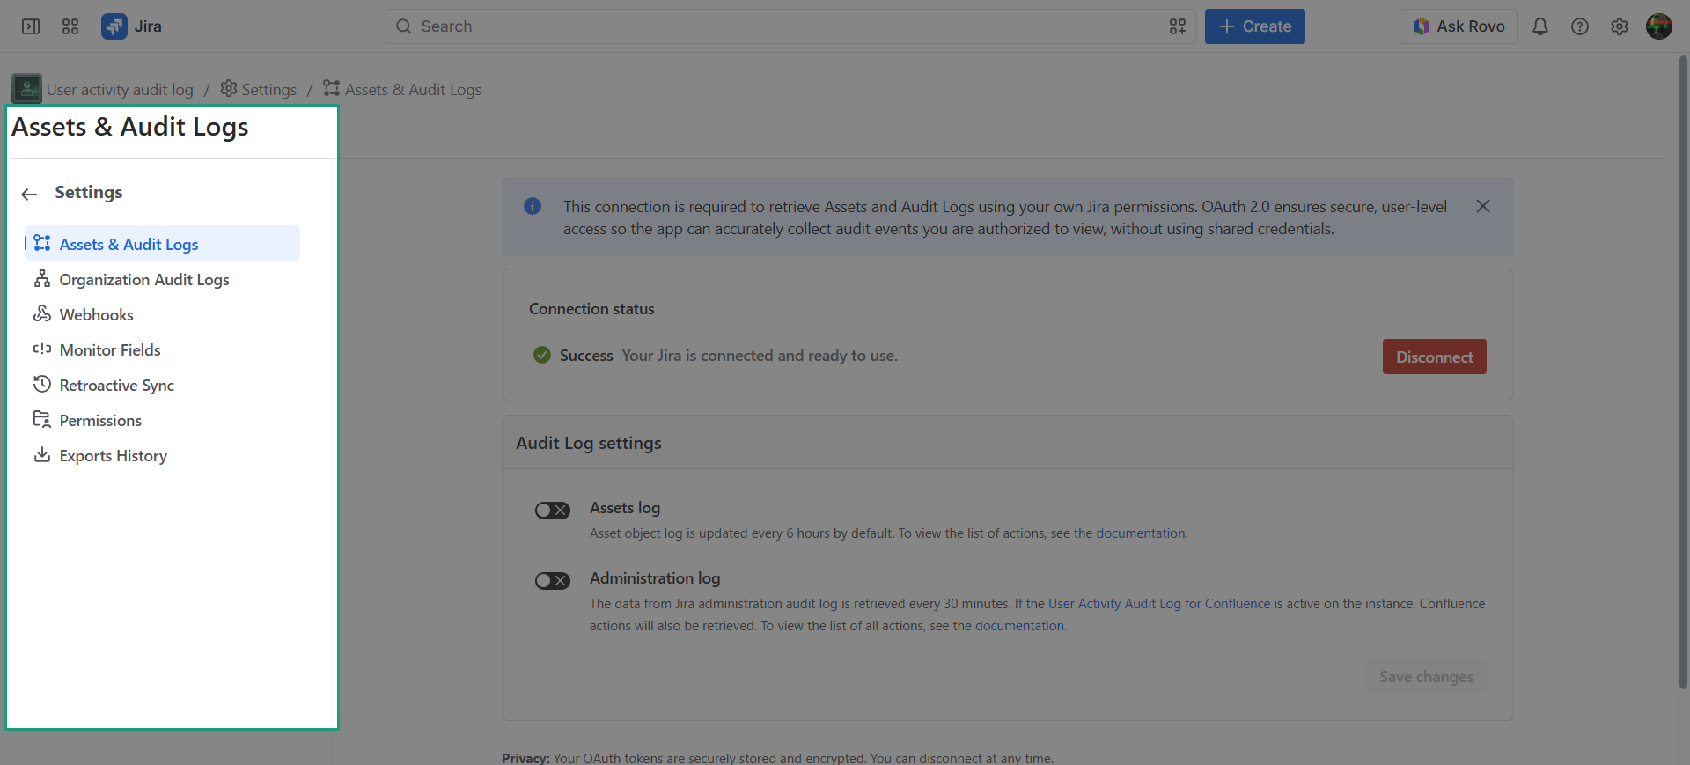Image resolution: width=1690 pixels, height=765 pixels.
Task: Open Assets & Audit Logs settings page
Action: tap(162, 243)
